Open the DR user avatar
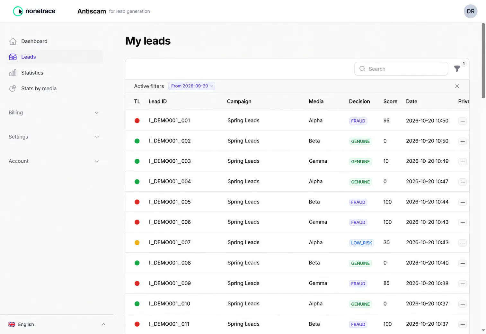 471,11
